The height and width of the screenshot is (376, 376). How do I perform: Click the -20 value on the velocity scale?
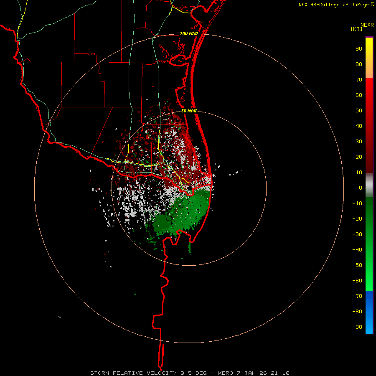coord(357,218)
